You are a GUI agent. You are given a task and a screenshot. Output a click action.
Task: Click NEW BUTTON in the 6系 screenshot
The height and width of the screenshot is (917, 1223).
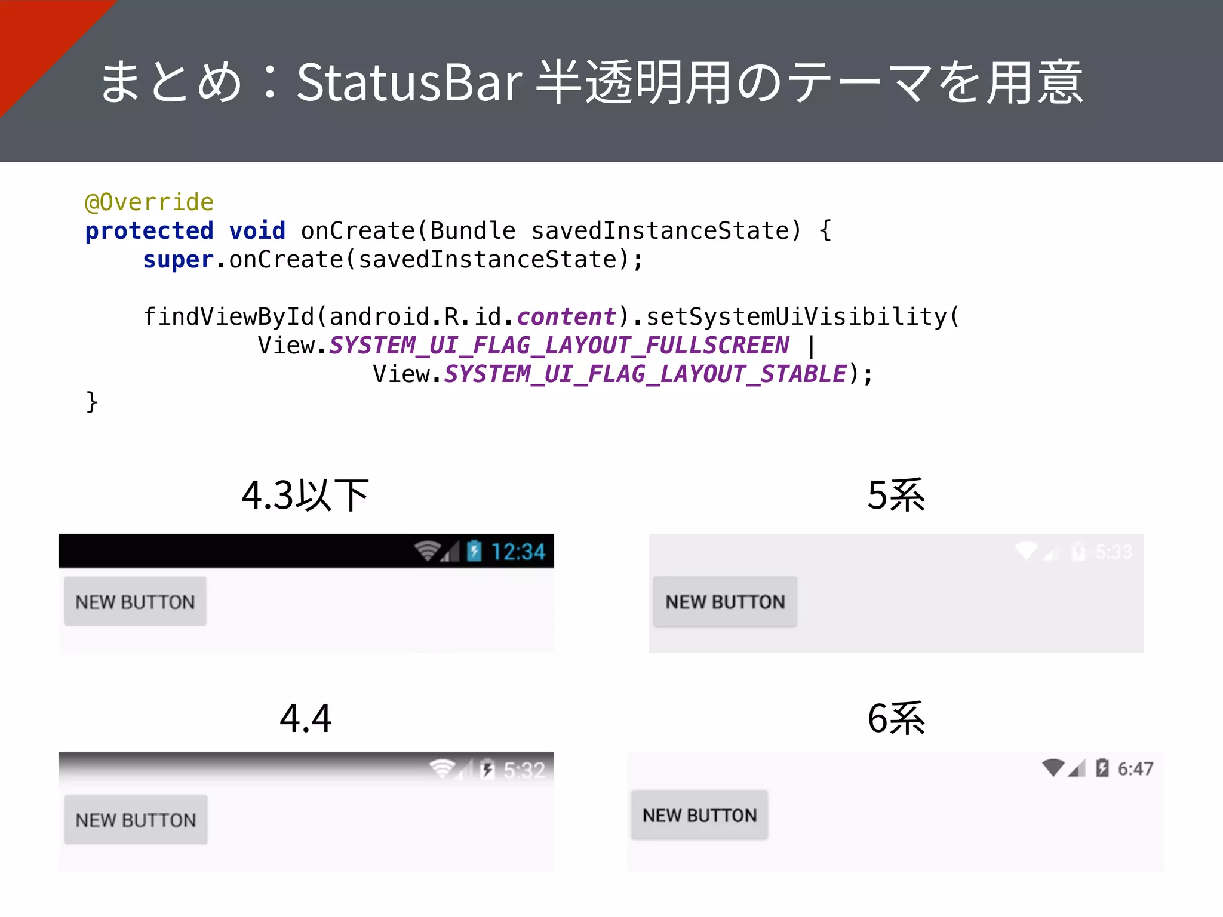point(699,815)
